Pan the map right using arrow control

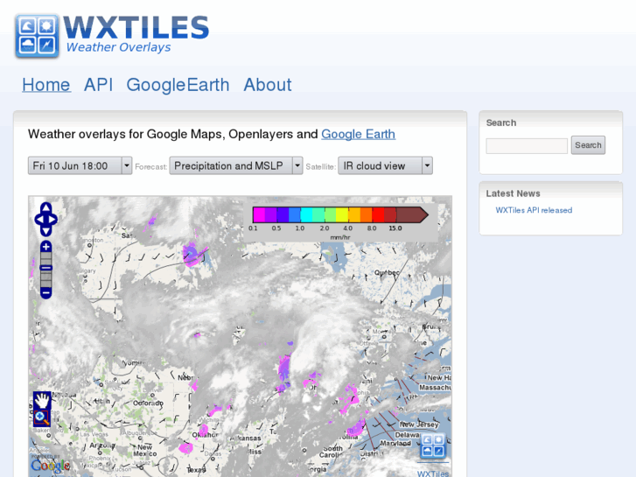pos(52,219)
